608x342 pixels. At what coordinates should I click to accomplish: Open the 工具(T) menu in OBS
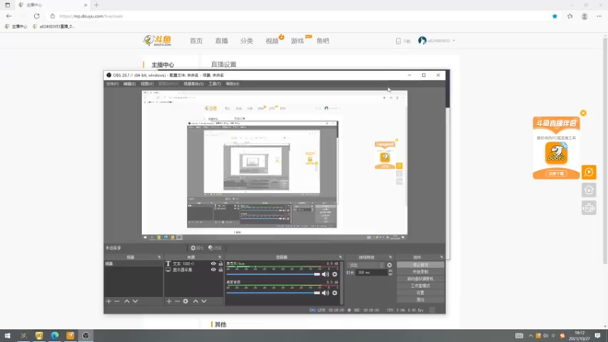pos(215,84)
